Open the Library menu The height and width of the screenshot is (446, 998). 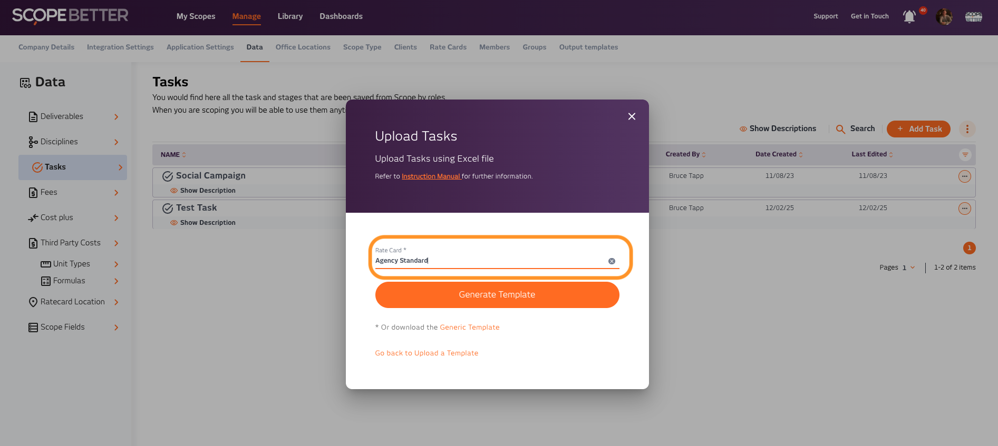pos(290,16)
